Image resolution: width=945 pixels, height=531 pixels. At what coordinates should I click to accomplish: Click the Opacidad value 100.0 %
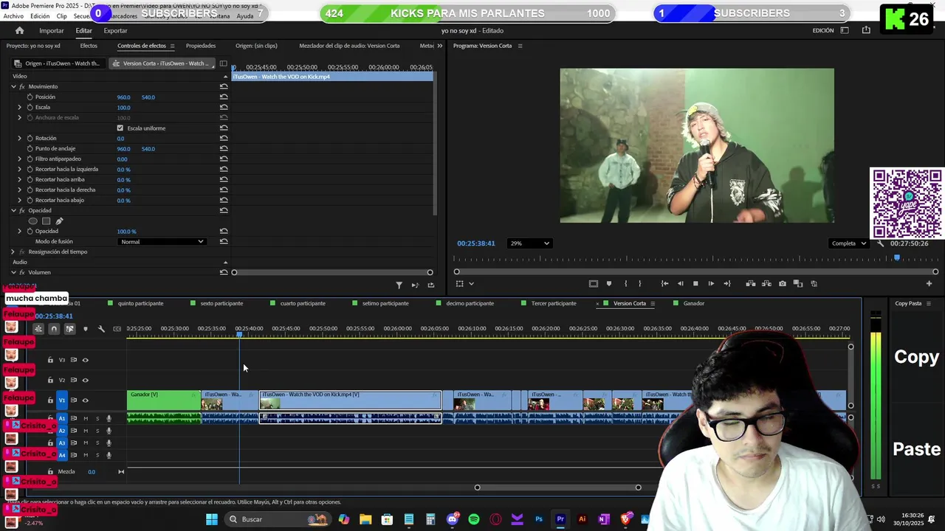[x=126, y=231]
